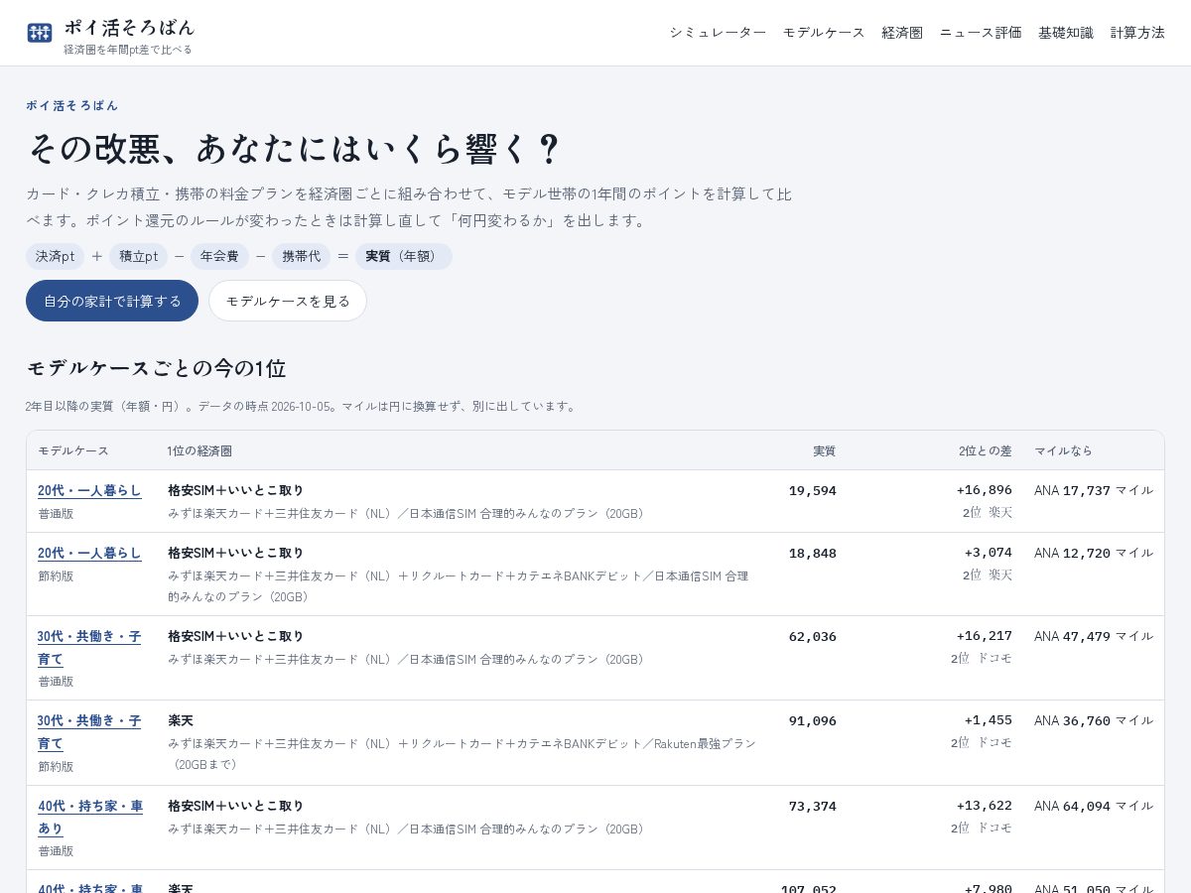Viewport: 1191px width, 893px height.
Task: Click ANA 36,760 マイル cell
Action: click(x=1094, y=720)
